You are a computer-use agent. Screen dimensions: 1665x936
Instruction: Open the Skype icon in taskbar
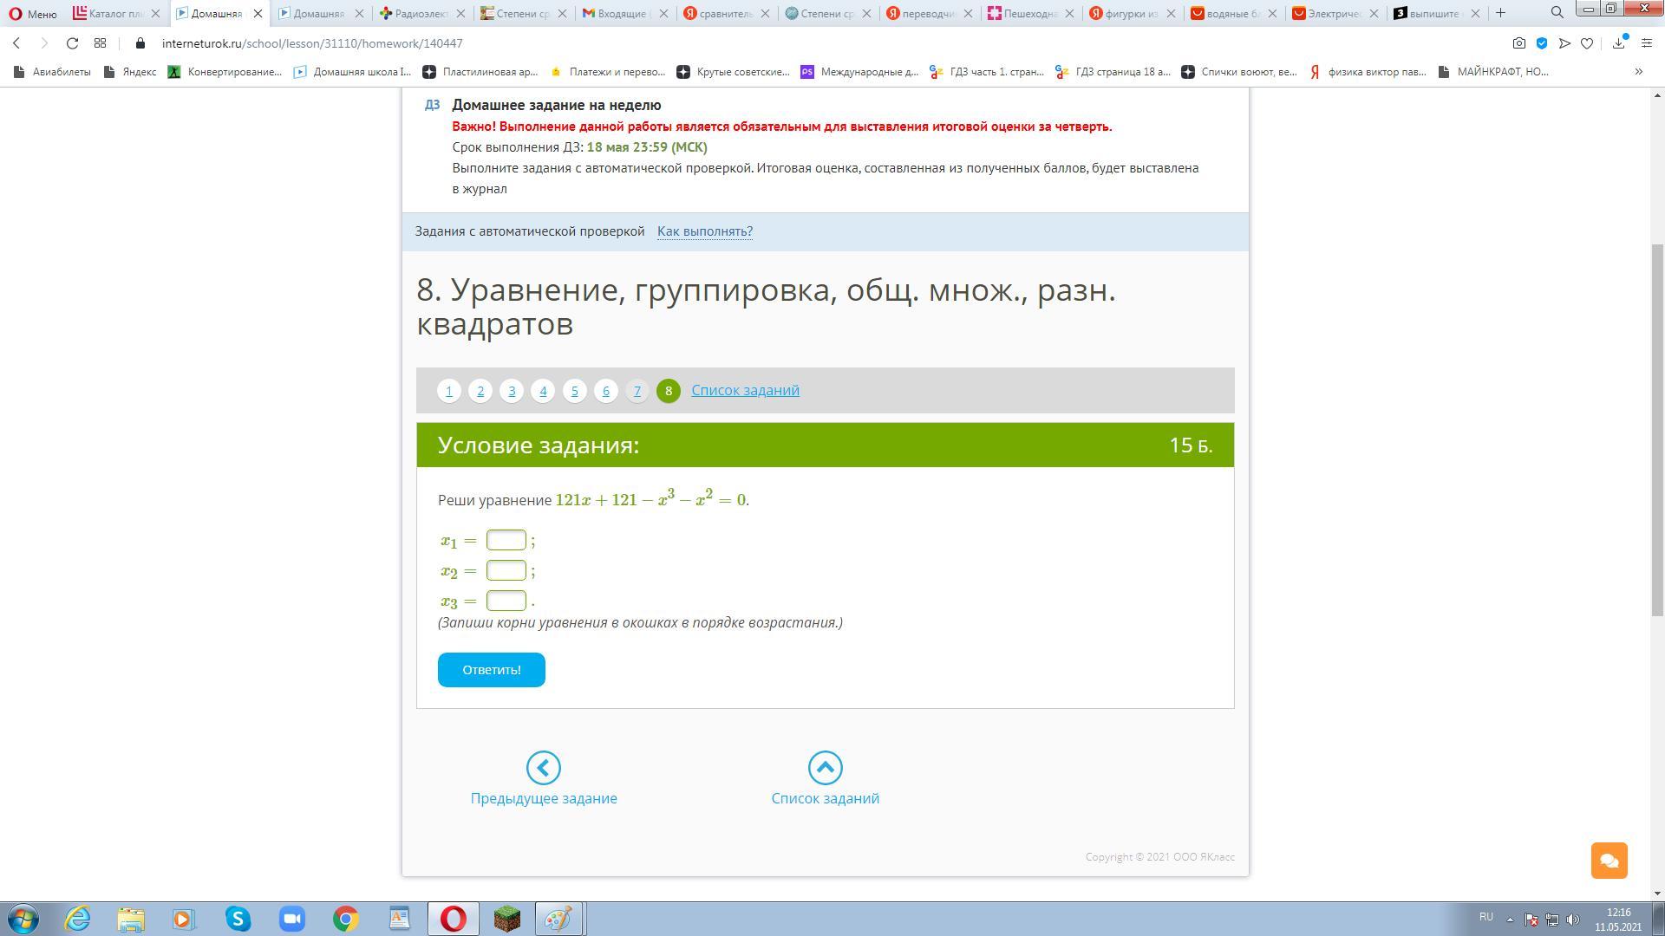click(x=238, y=919)
